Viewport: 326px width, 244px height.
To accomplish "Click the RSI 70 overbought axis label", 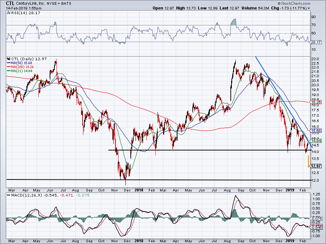I will 314,25.
